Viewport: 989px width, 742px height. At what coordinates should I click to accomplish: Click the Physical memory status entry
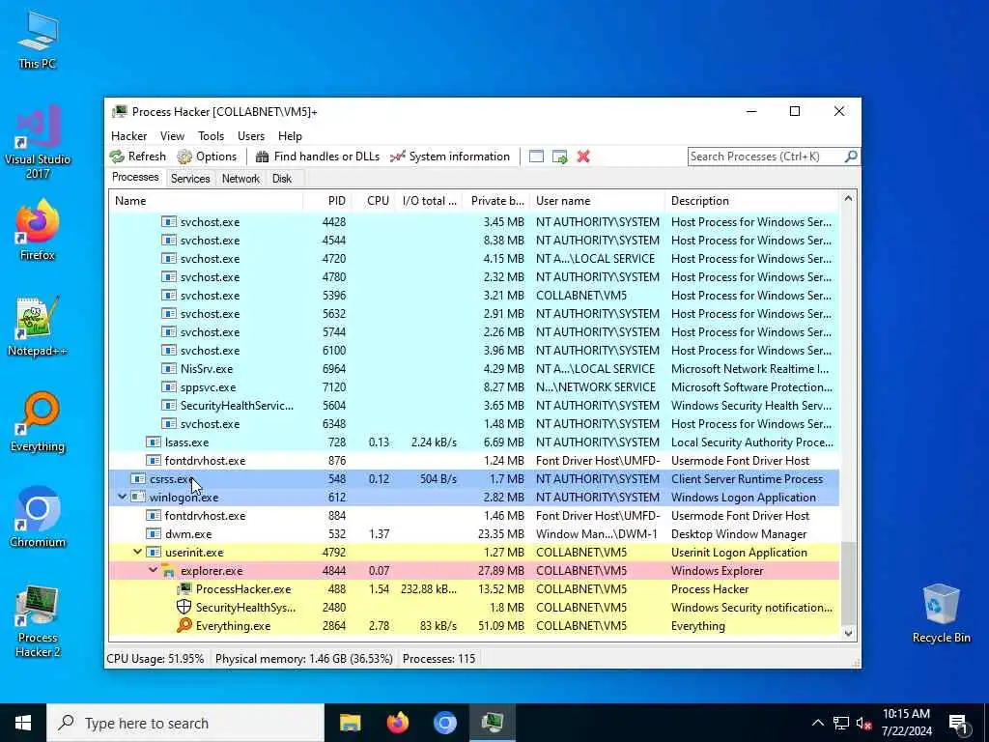[304, 659]
